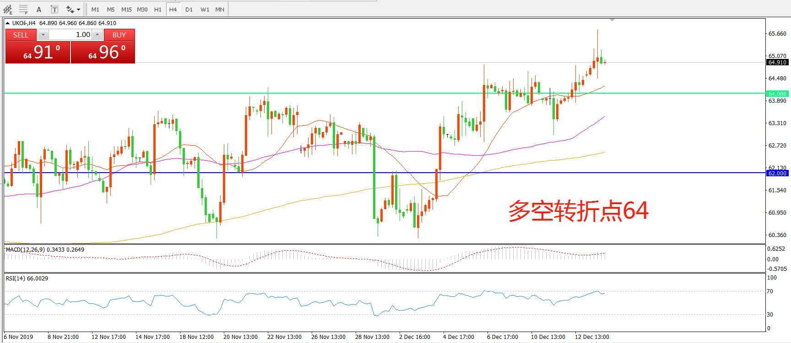
Task: Decrease the trade volume with down arrow
Action: [43, 35]
